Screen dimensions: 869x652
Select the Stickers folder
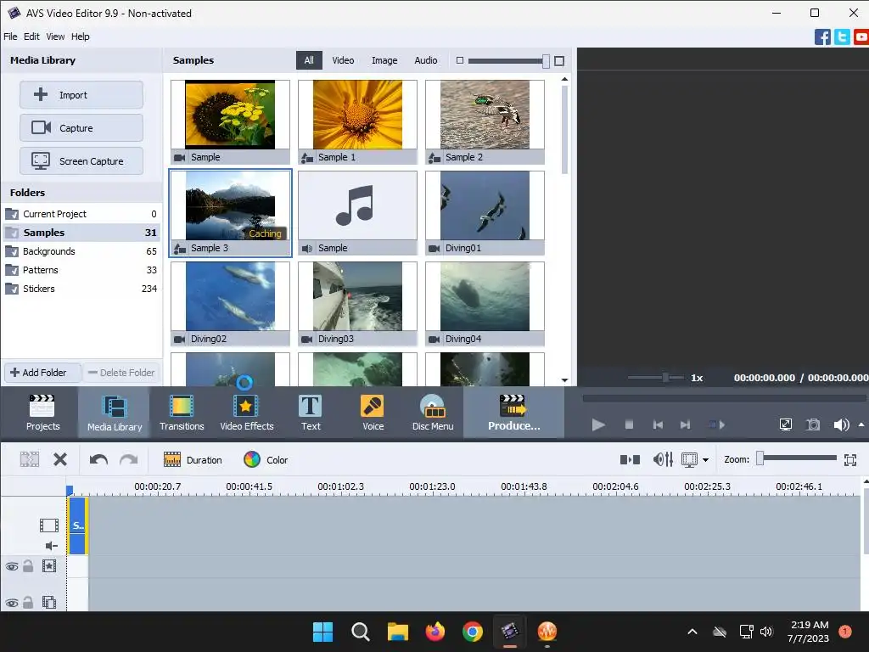coord(81,289)
